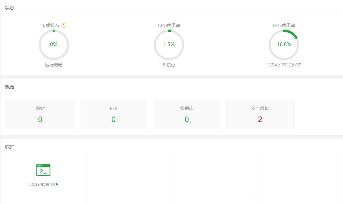Open the 数据库 overview card
The image size is (343, 204).
pos(186,114)
